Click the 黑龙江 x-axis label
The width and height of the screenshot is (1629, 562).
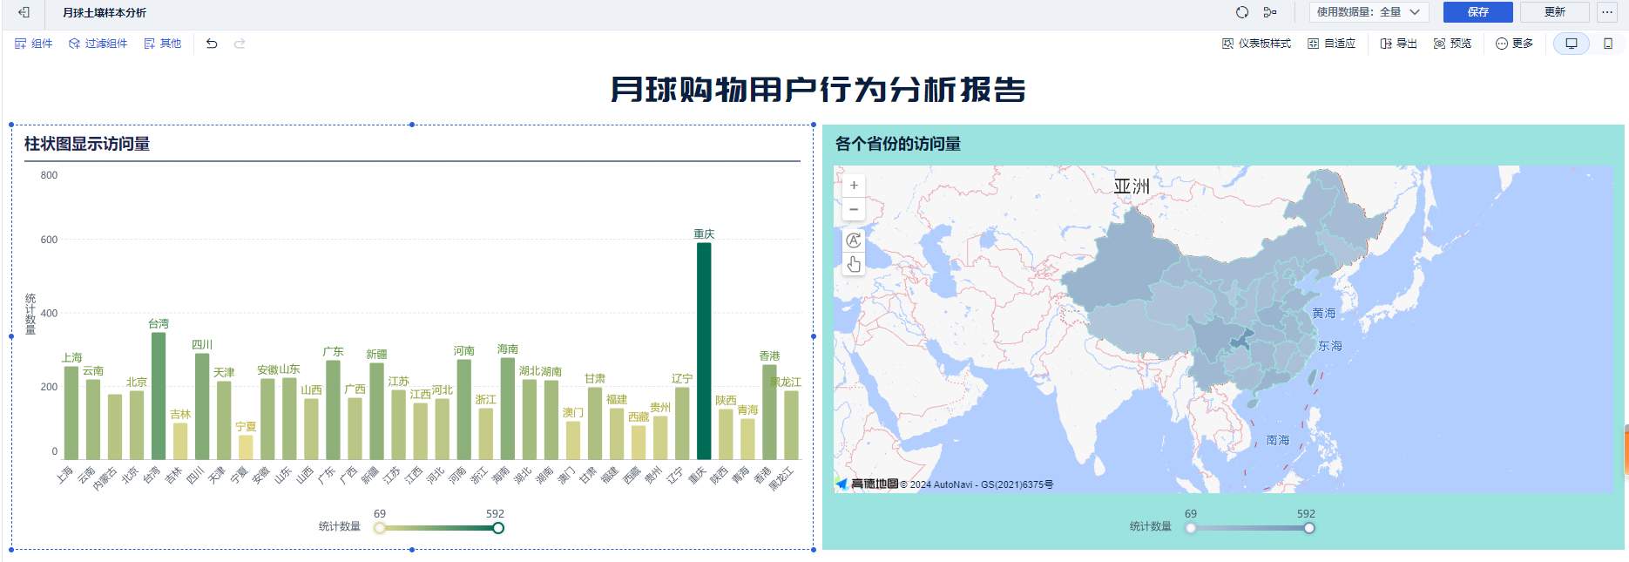tap(781, 479)
